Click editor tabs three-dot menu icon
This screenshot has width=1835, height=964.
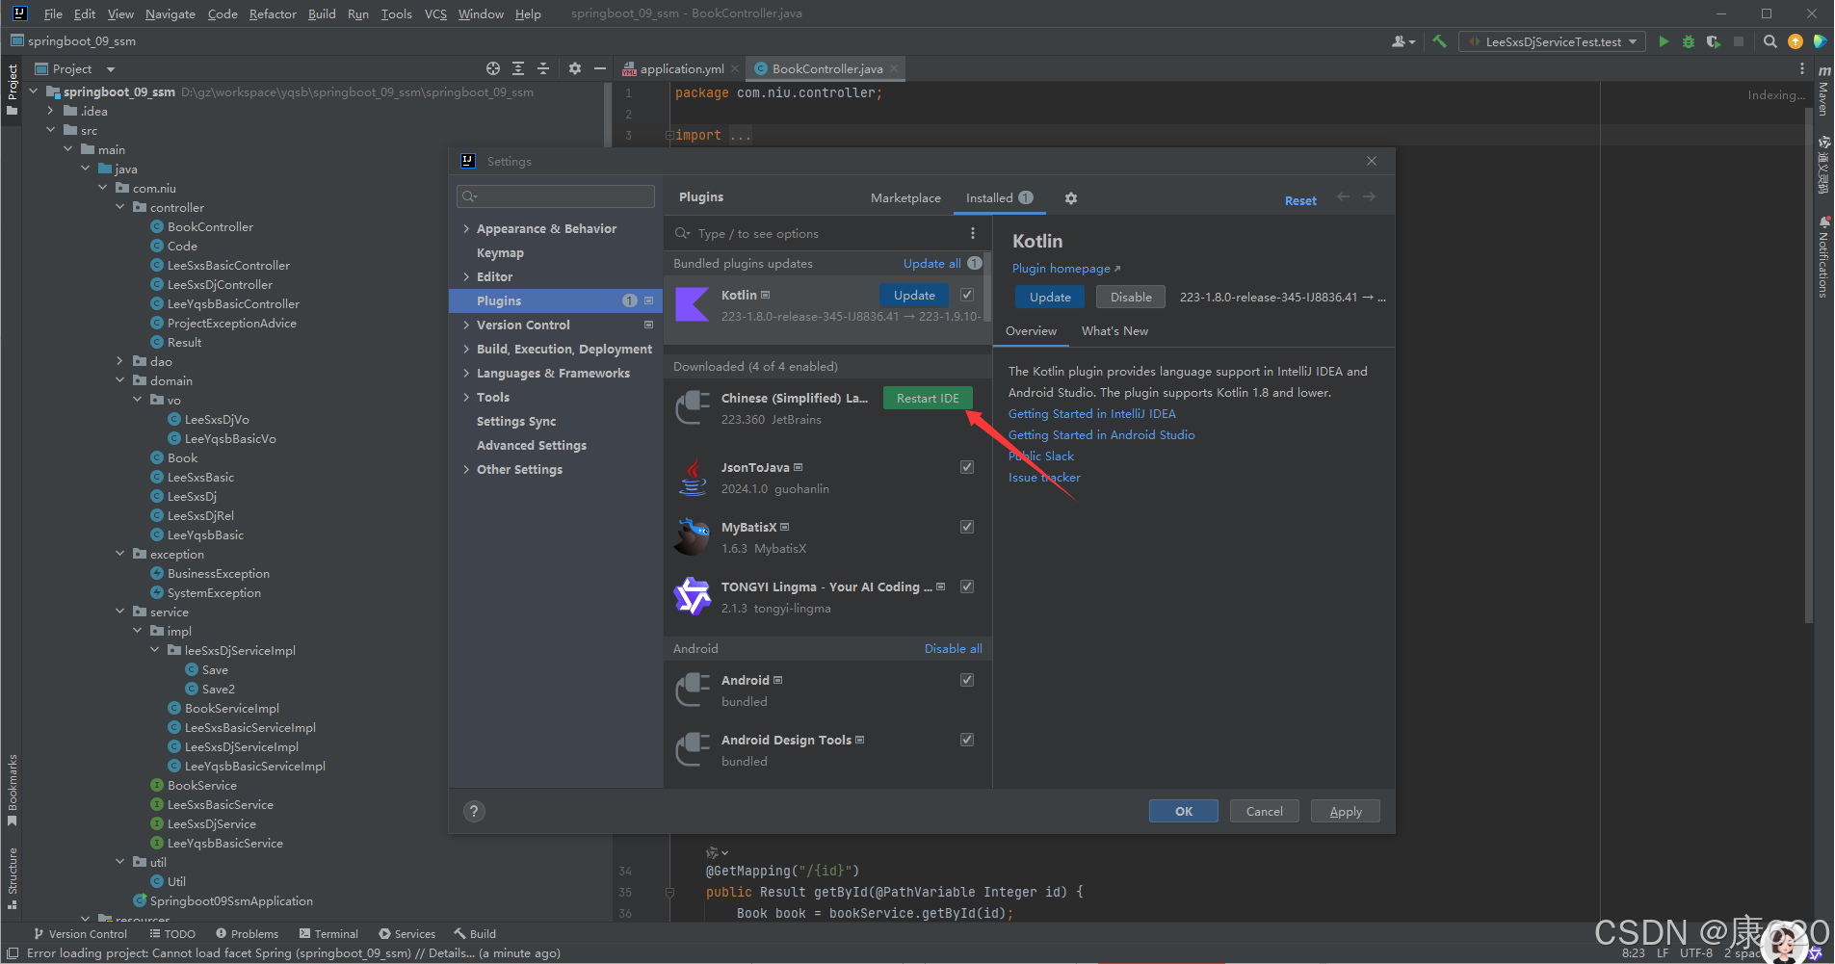pos(1801,68)
